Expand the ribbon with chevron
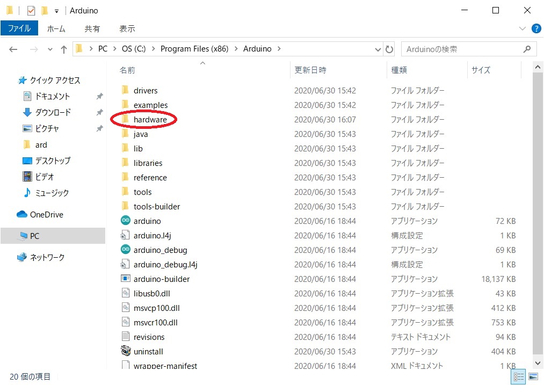Viewport: 544px width, 385px height. tap(523, 28)
